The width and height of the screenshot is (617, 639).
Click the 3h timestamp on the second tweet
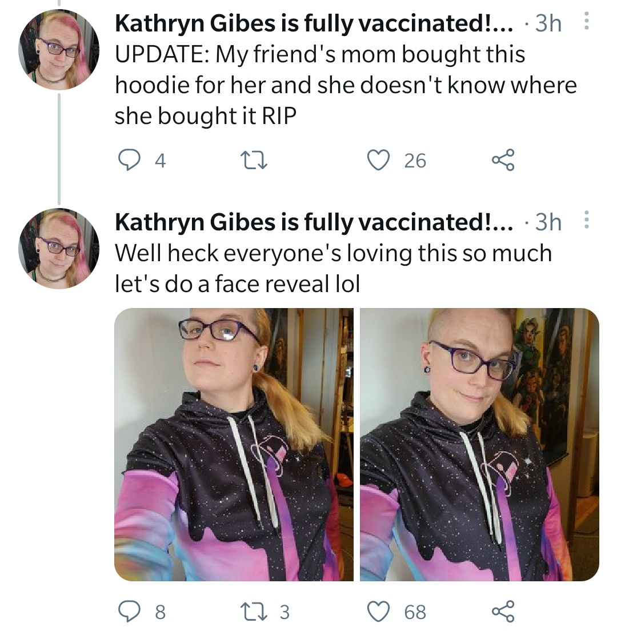click(548, 222)
